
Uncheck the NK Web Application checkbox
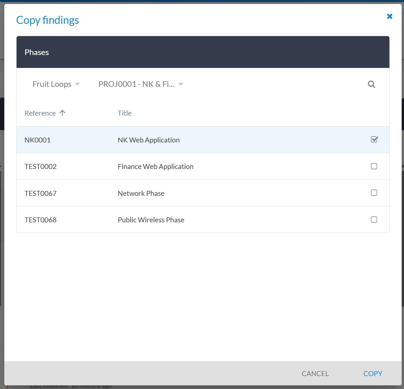click(374, 139)
